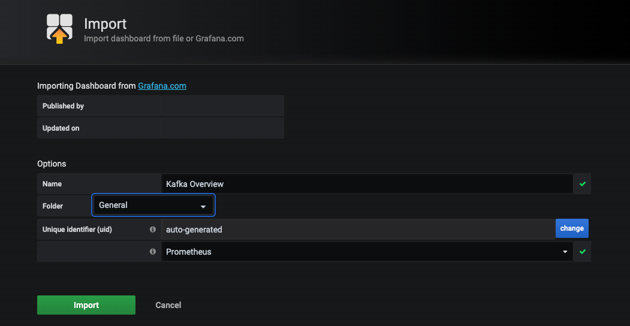Click the Cancel link
Image resolution: width=630 pixels, height=326 pixels.
tap(168, 305)
